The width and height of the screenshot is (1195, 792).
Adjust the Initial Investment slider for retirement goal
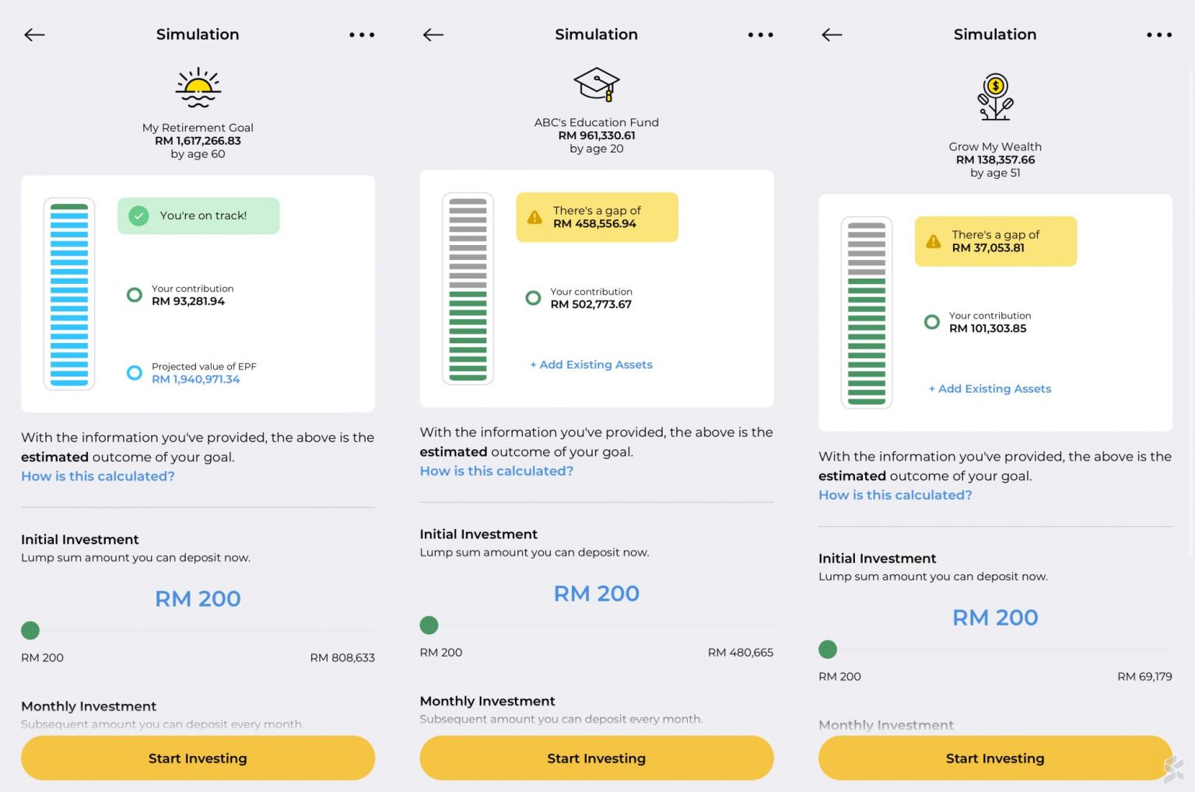[30, 630]
